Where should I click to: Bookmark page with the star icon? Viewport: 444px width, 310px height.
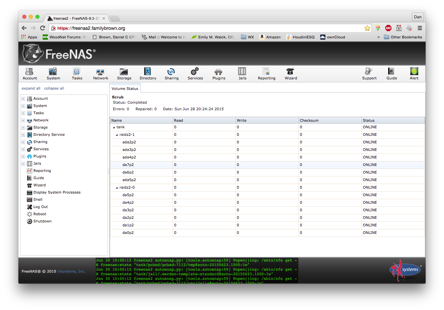point(367,28)
